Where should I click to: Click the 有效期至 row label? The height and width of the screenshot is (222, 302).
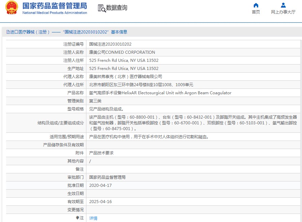click(76, 201)
